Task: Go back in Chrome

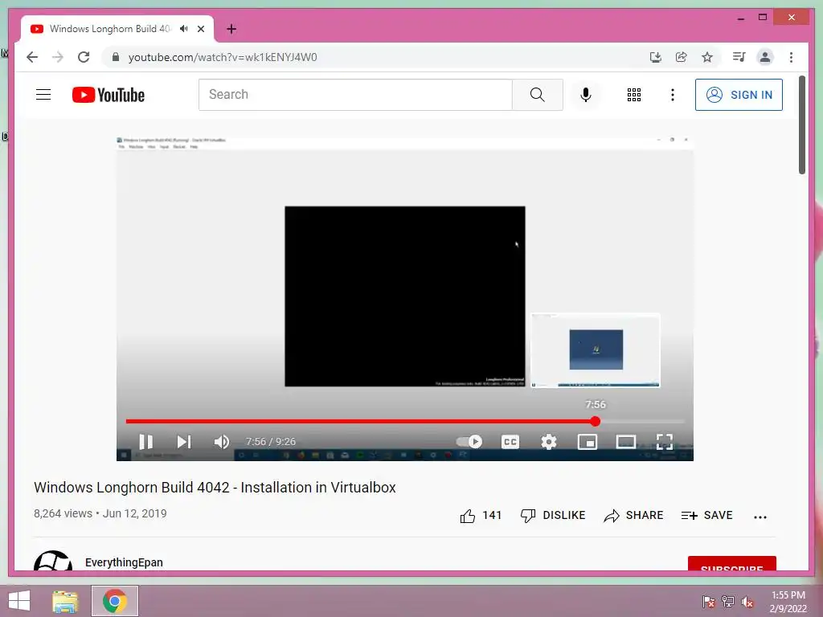Action: coord(32,57)
